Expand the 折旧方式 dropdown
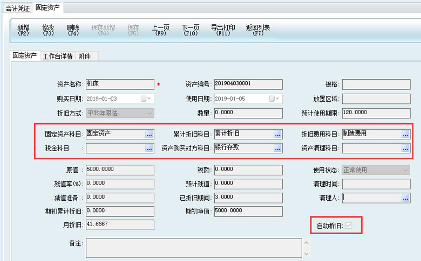Image resolution: width=421 pixels, height=261 pixels. coord(150,113)
